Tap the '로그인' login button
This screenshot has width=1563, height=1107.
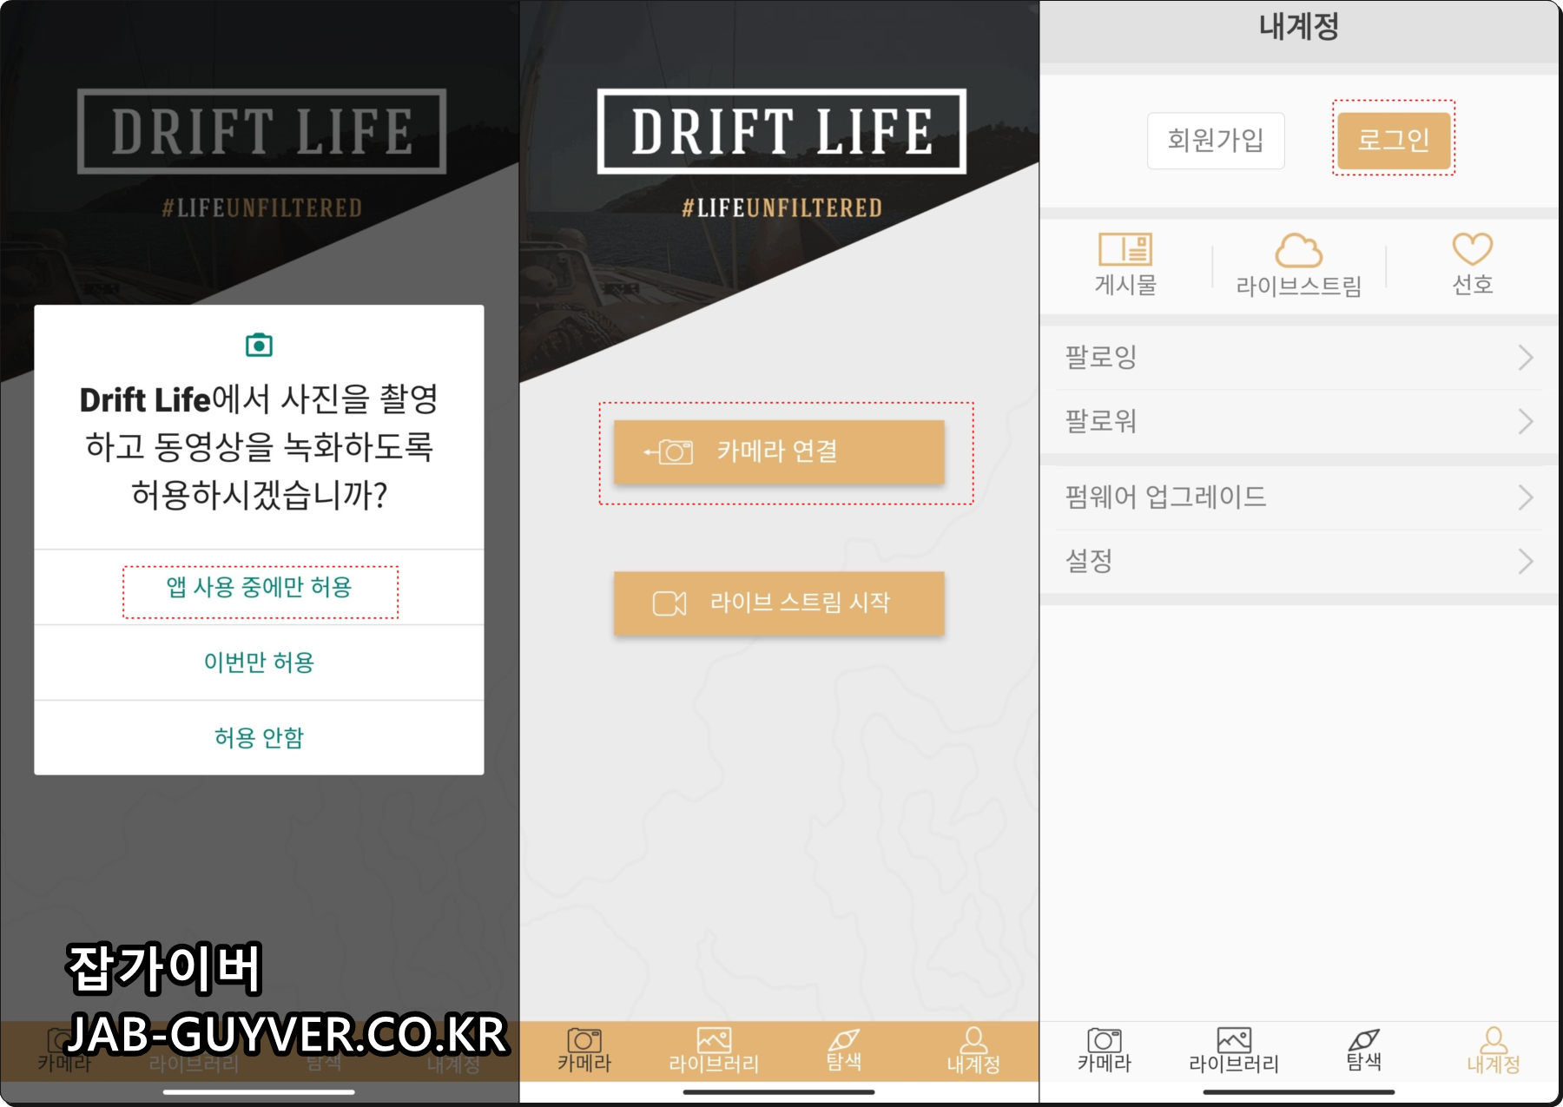1394,140
